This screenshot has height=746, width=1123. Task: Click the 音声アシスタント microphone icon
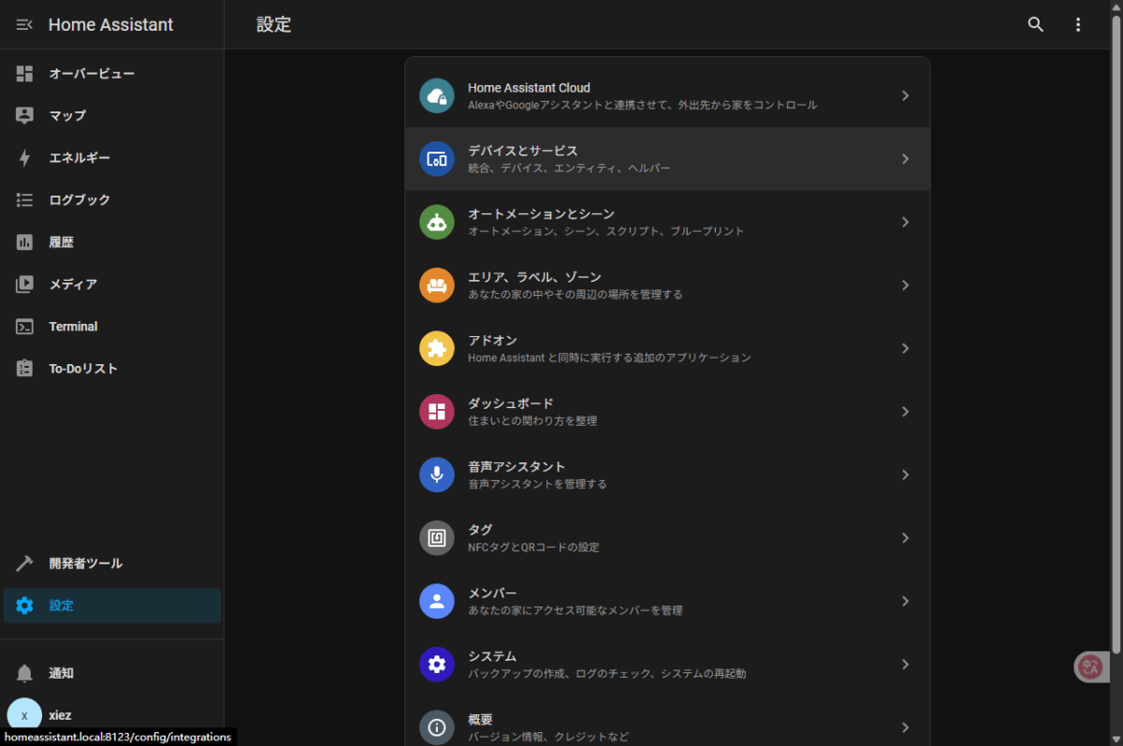(x=437, y=475)
